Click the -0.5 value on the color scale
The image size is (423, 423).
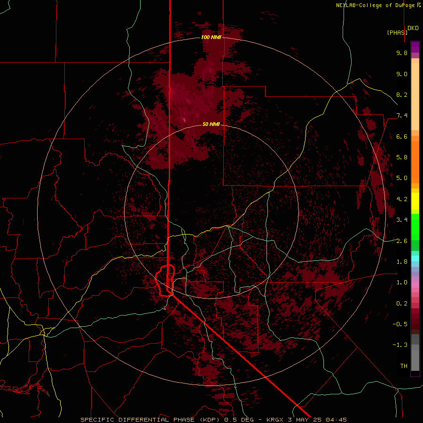pos(400,324)
